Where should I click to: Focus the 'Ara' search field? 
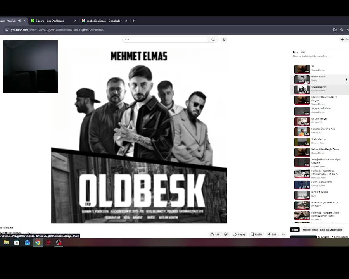coord(165,40)
